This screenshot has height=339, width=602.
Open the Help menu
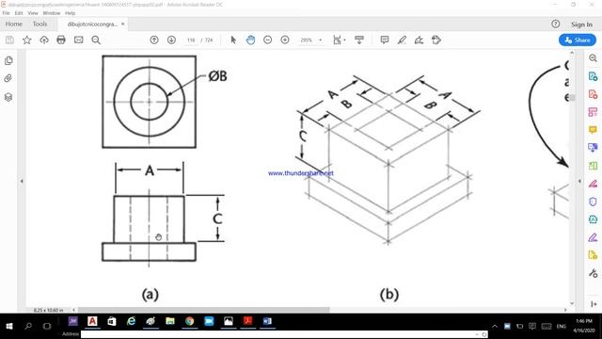coord(70,13)
